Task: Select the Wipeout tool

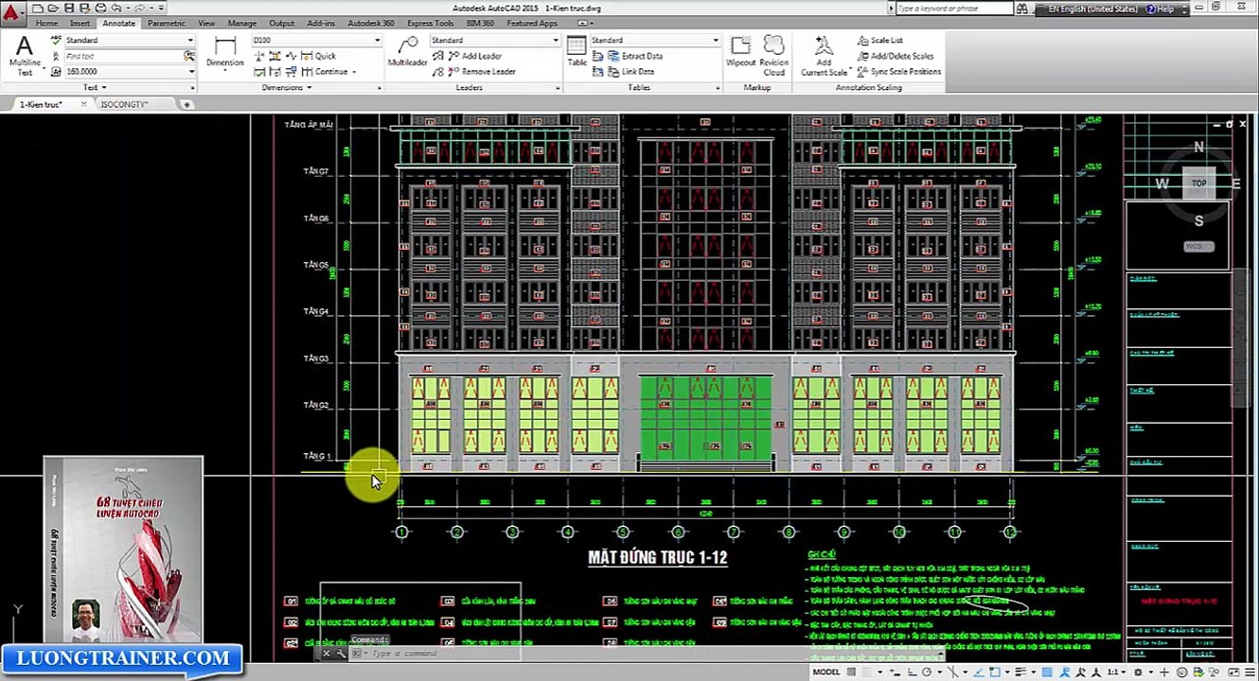Action: [x=740, y=52]
